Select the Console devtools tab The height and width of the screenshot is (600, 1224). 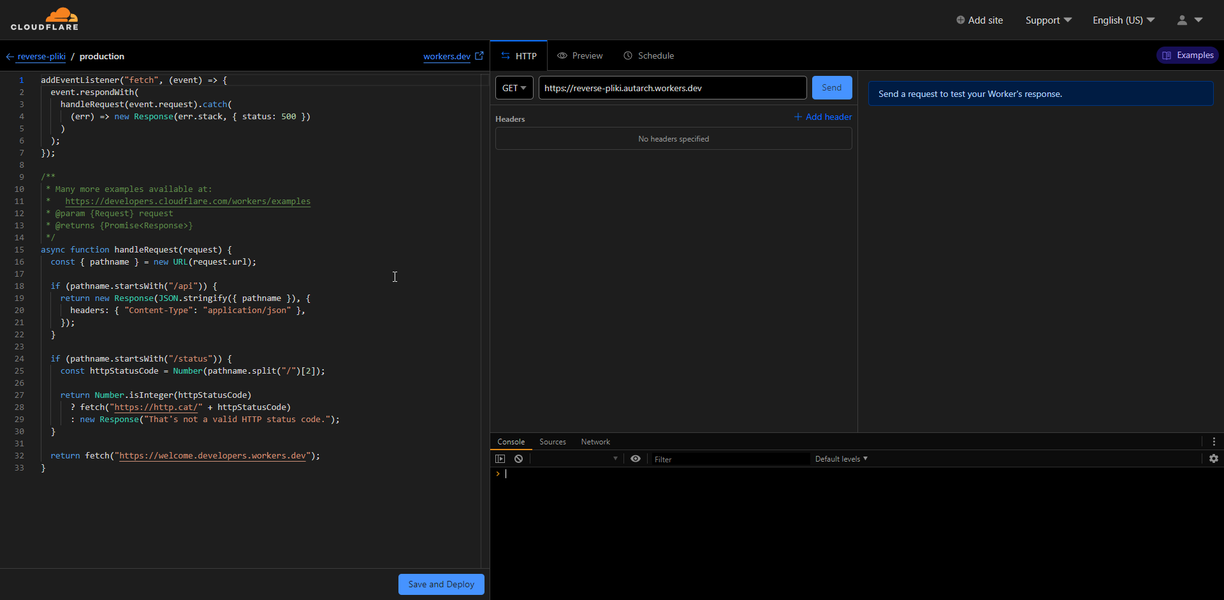[511, 442]
